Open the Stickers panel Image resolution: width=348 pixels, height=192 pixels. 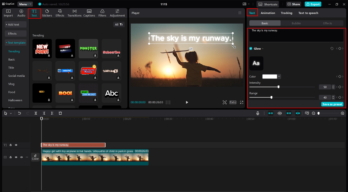(47, 13)
